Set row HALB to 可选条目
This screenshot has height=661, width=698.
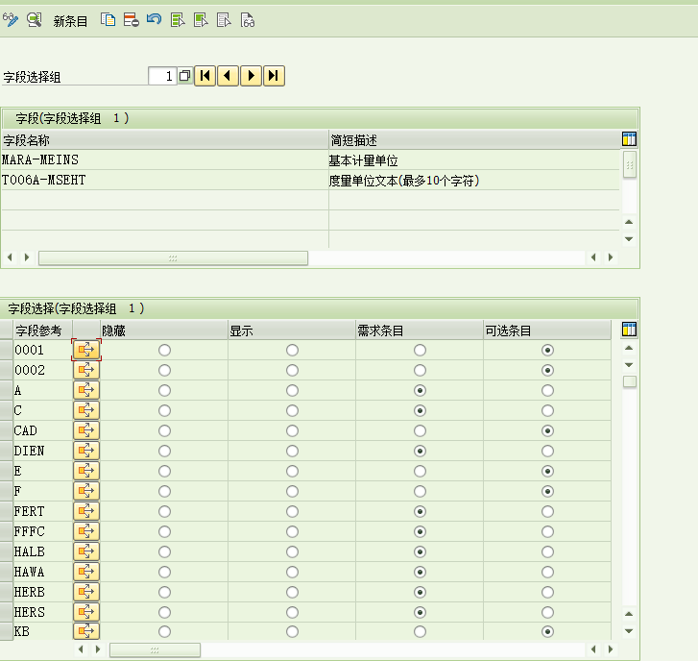[547, 551]
